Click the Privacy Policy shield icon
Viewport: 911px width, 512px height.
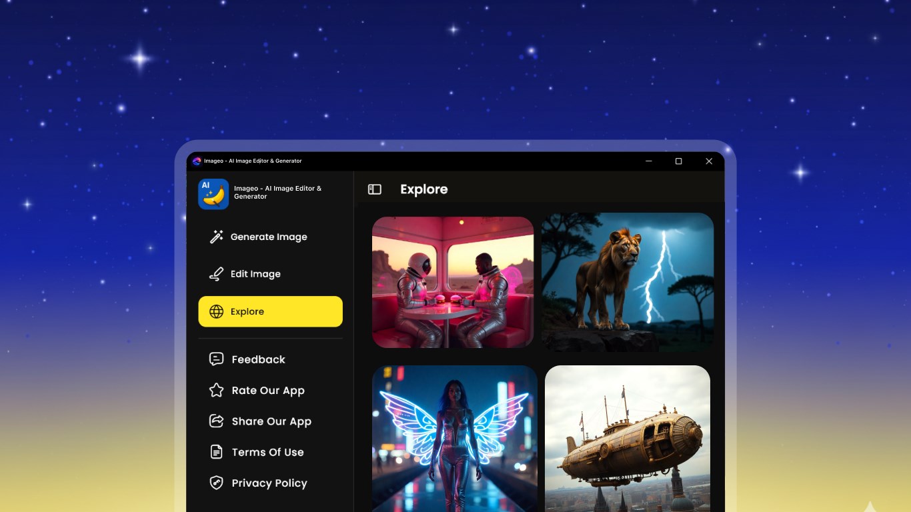(x=216, y=483)
